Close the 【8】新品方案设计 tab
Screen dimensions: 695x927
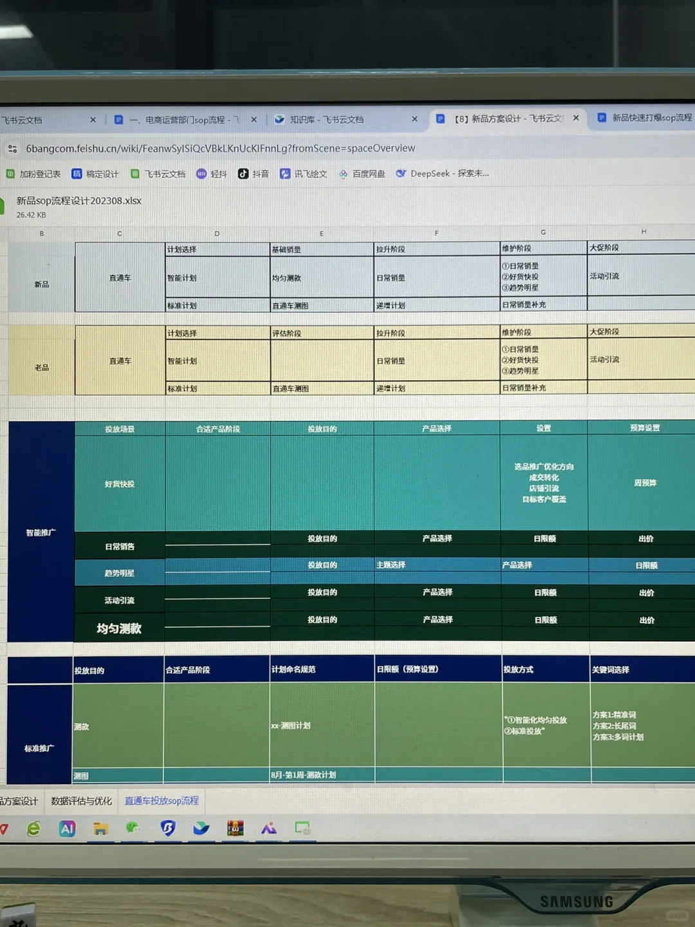point(576,118)
